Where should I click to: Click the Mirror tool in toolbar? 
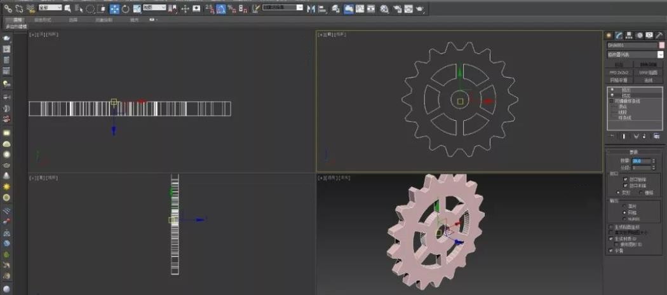point(311,9)
